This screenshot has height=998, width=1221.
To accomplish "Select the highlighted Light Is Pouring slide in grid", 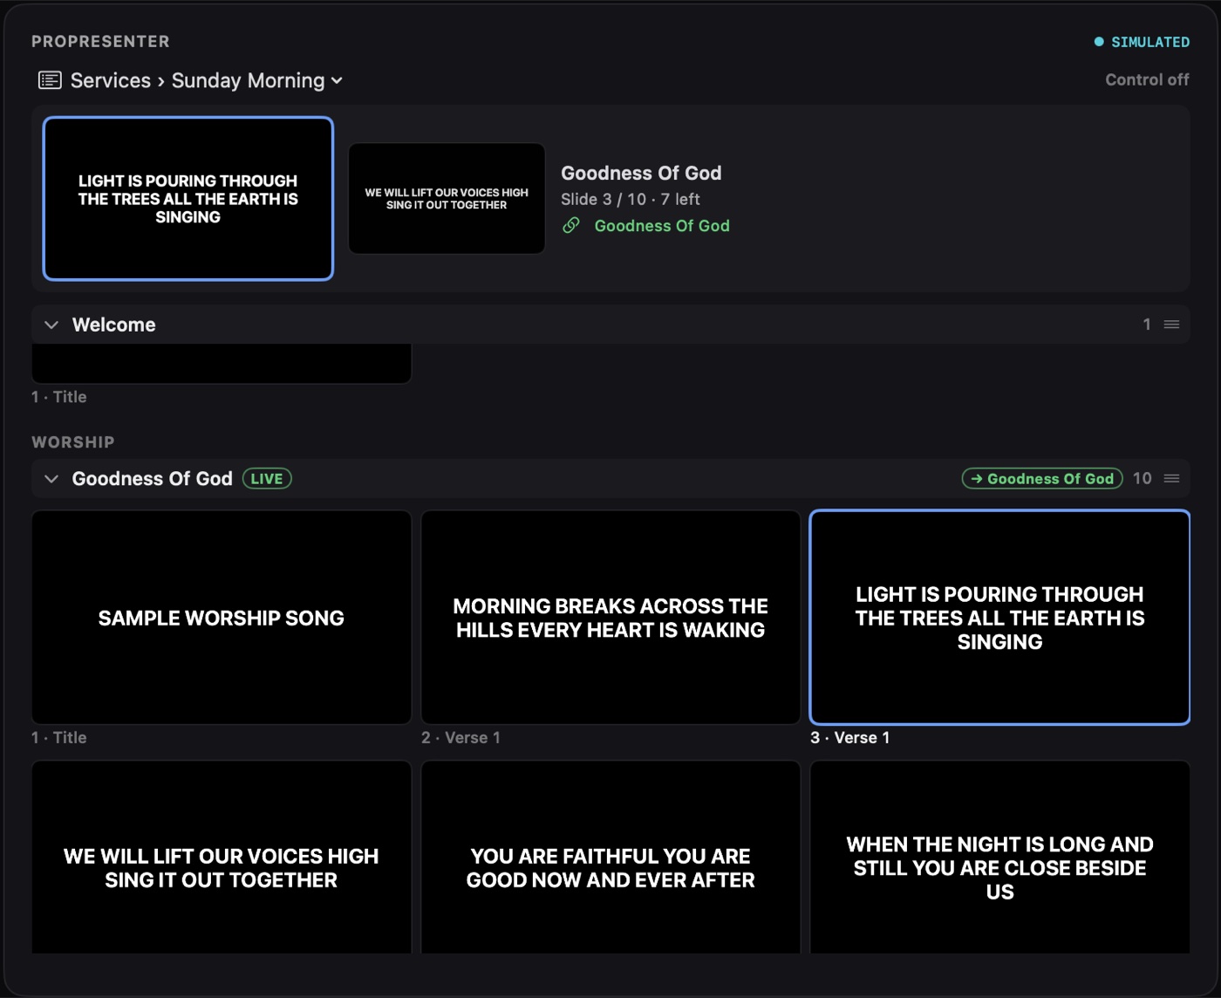I will click(x=999, y=618).
